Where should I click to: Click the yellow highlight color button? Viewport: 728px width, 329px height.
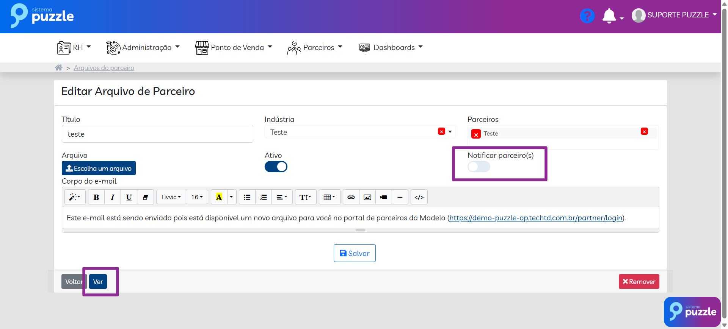click(x=219, y=197)
